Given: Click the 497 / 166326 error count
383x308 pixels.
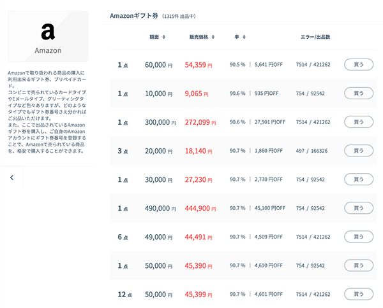Looking at the screenshot, I should coord(312,151).
